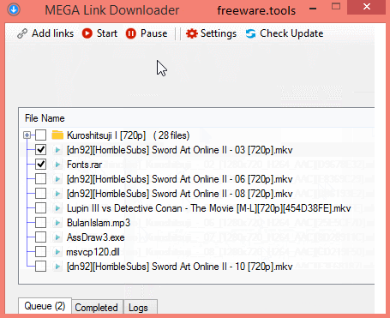Select Lupin III vs Detective Conan movie file

209,208
